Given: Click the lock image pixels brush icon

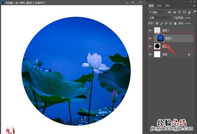Looking at the screenshot, I should [162, 23].
